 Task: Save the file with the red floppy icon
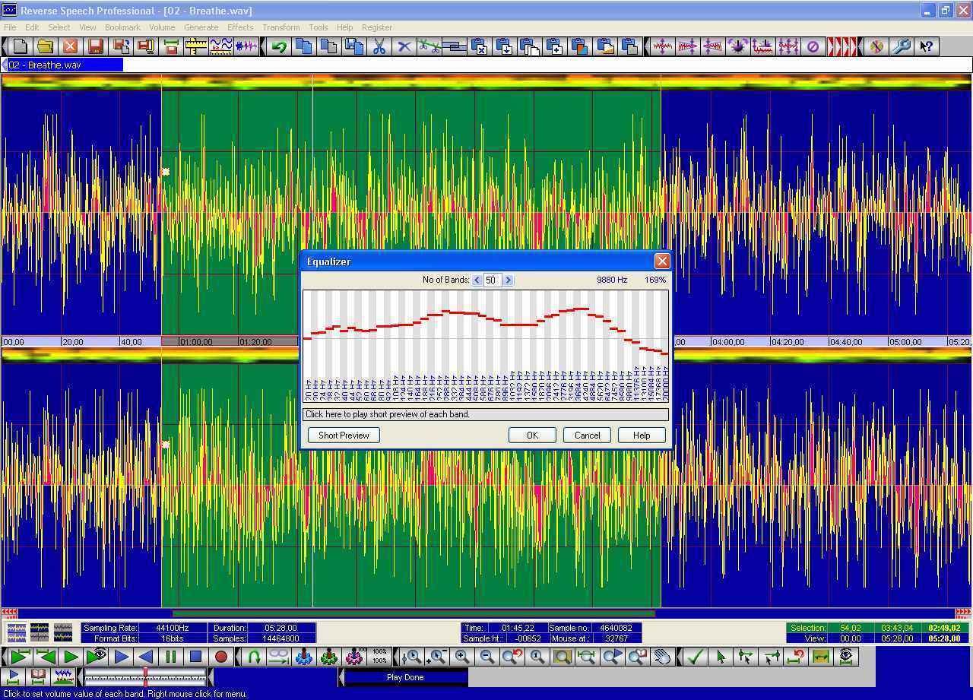click(x=96, y=46)
